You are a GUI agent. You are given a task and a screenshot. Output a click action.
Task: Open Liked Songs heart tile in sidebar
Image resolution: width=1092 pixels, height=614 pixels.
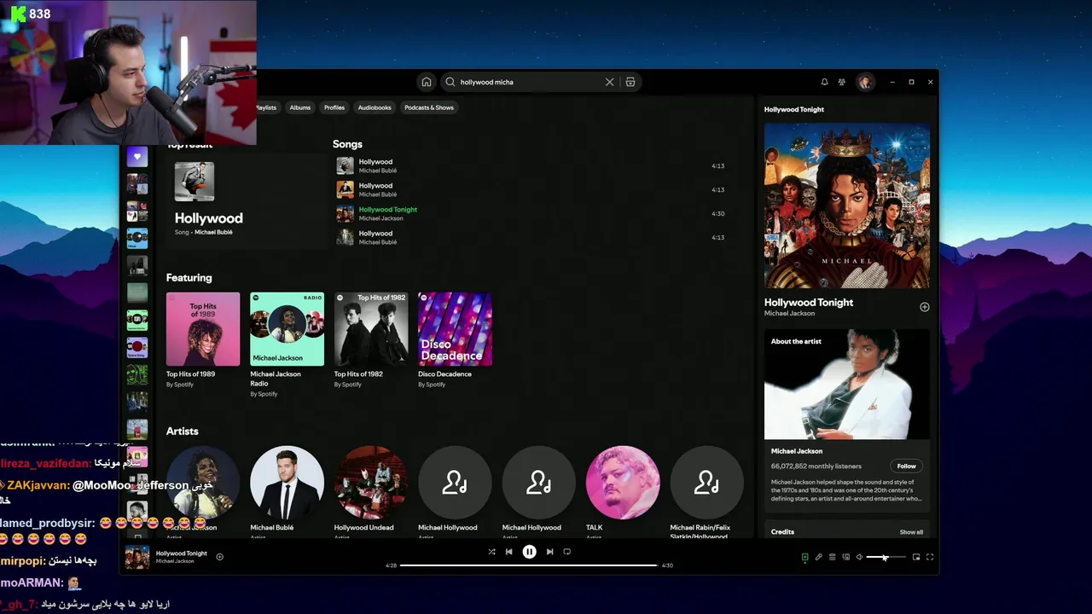tap(136, 157)
